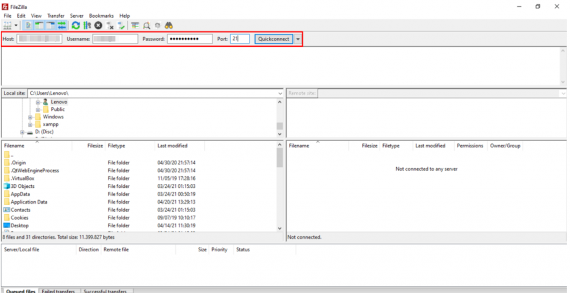Viewport: 570px width, 293px height.
Task: Open the Transfer menu
Action: coord(56,16)
